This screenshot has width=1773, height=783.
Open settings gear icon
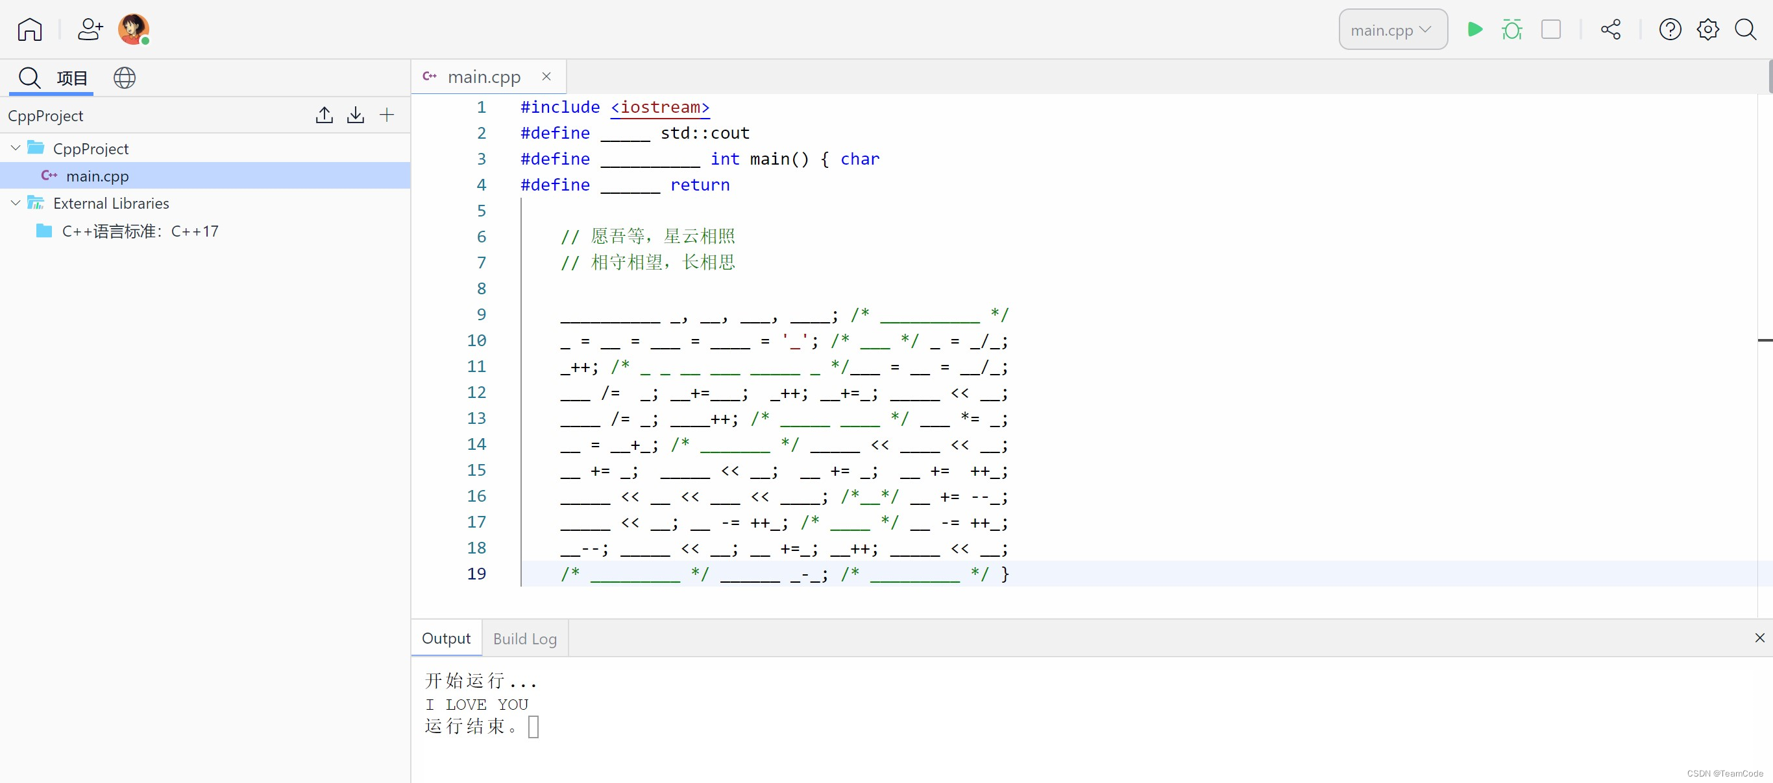(x=1707, y=30)
